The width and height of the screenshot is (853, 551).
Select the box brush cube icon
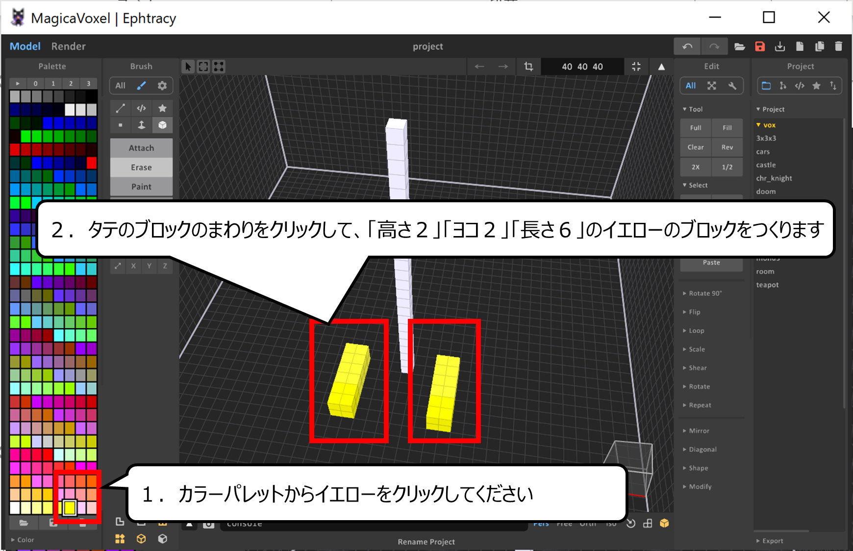tap(162, 125)
